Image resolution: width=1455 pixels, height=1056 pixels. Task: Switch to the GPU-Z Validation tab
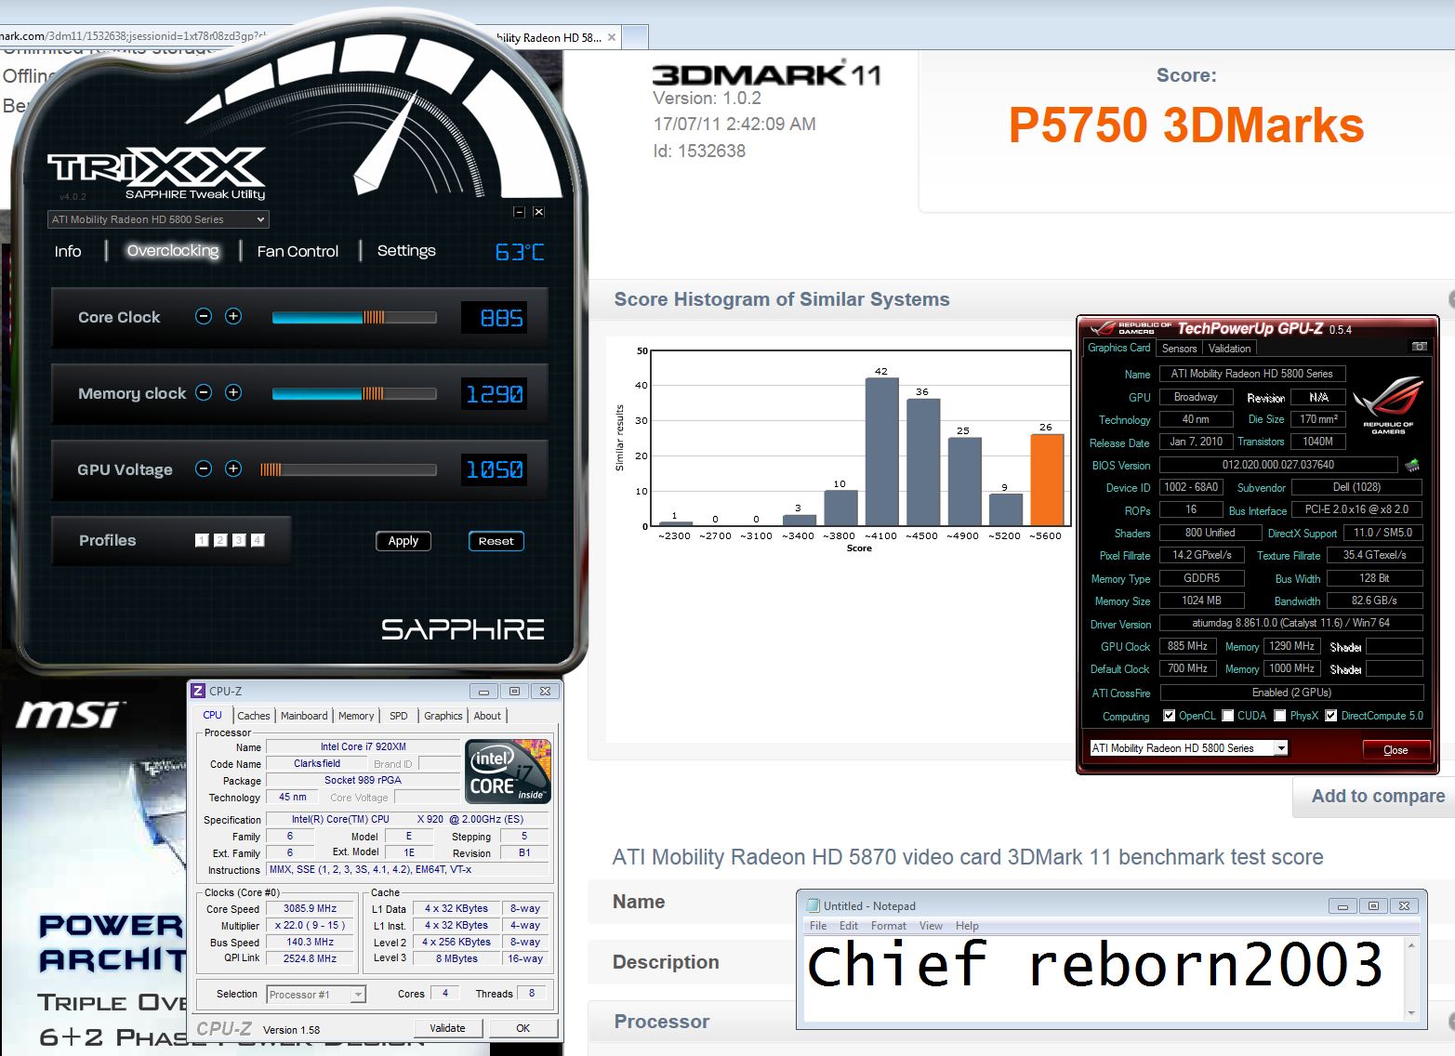(1229, 349)
